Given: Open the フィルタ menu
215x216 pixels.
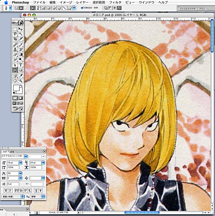Looking at the screenshot, I should pyautogui.click(x=115, y=2).
